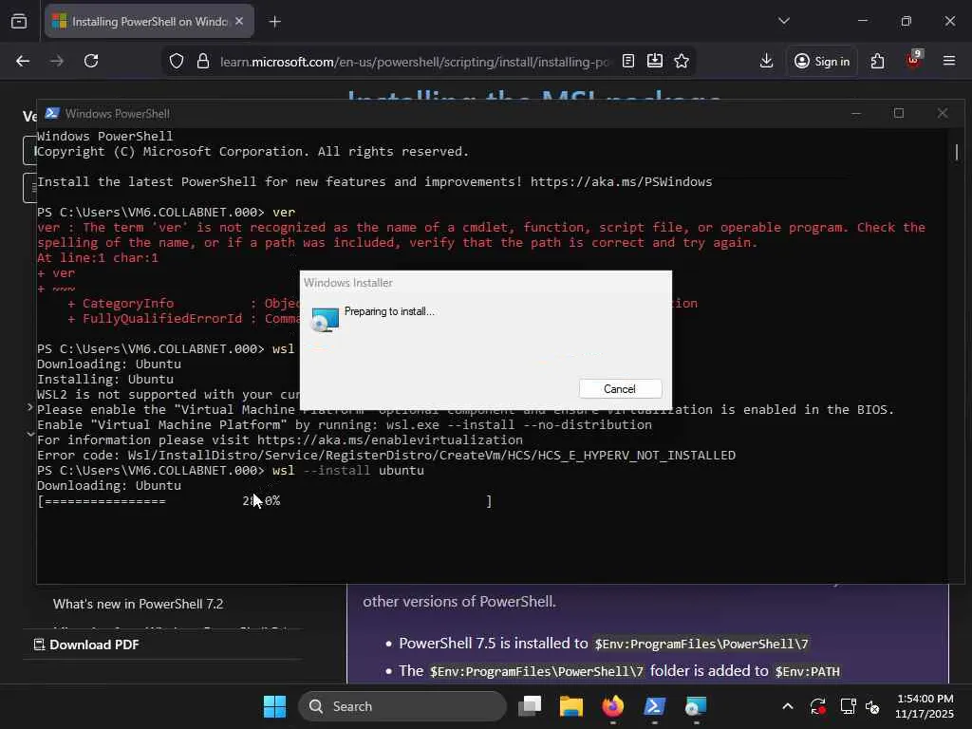This screenshot has width=972, height=729.
Task: Click the $Env:PATH code text
Action: tap(807, 671)
